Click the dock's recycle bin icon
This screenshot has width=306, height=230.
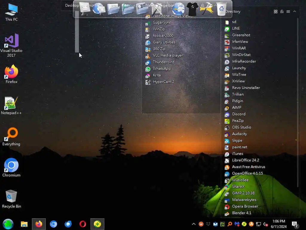click(x=222, y=9)
